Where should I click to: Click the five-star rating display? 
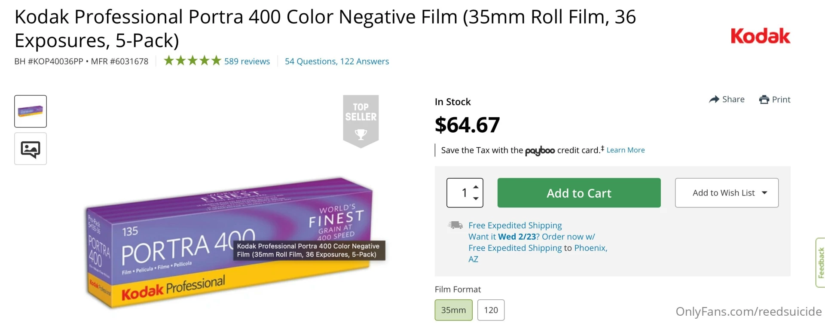coord(192,61)
